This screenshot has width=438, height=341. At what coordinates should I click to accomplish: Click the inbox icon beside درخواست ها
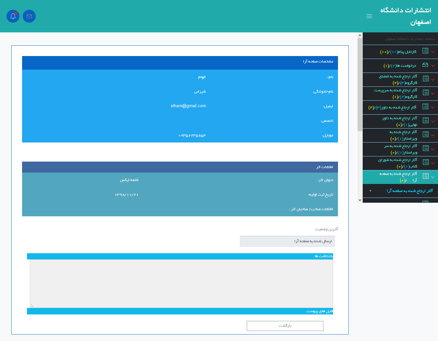(425, 65)
